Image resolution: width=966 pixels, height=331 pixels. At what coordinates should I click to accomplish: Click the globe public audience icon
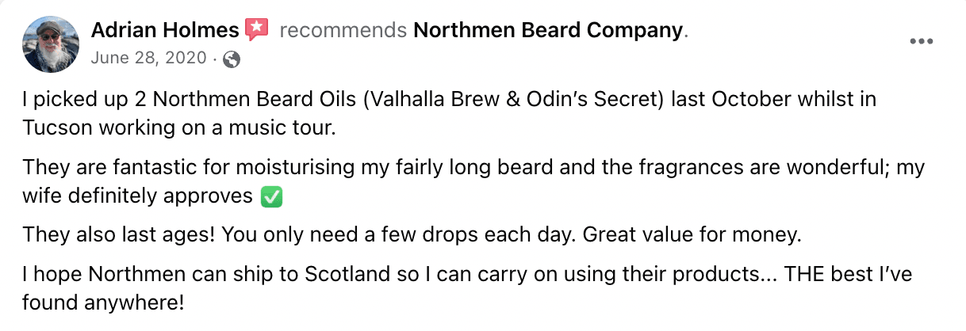232,58
